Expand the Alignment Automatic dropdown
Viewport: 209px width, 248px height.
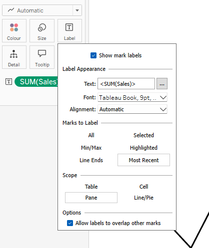(x=132, y=109)
